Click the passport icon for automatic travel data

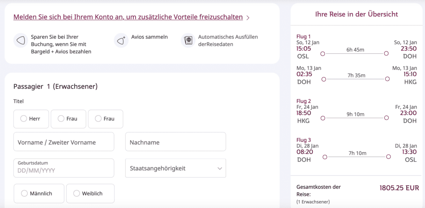click(x=188, y=41)
